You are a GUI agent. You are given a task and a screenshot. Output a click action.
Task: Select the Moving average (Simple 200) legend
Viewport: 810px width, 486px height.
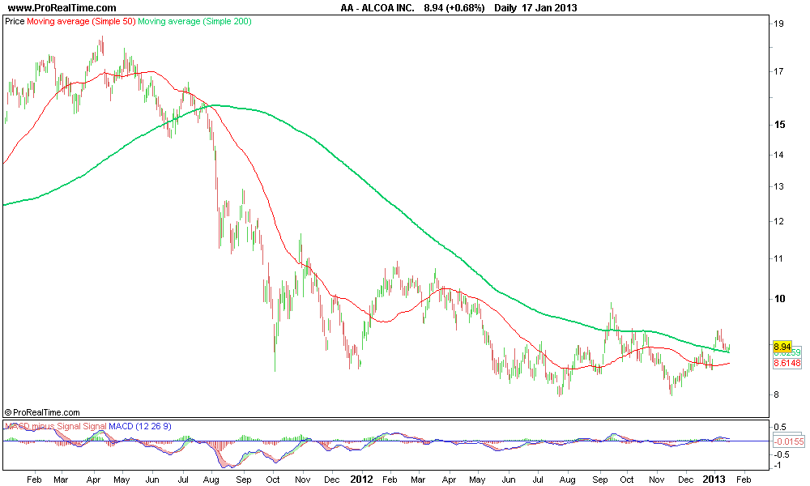point(194,22)
